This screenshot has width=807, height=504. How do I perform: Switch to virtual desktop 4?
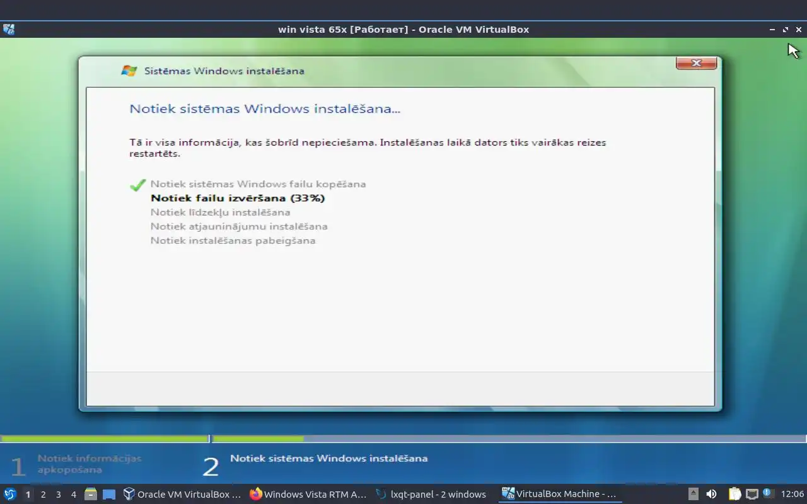click(73, 495)
